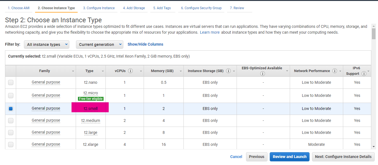Image resolution: width=378 pixels, height=165 pixels.
Task: Click the Previous button
Action: tap(257, 157)
